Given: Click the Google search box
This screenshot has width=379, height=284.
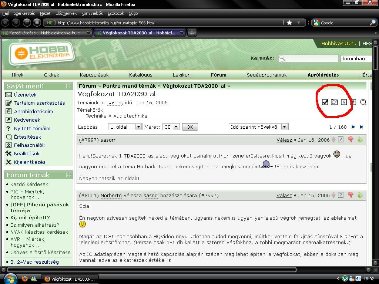Looking at the screenshot, I should (344, 23).
